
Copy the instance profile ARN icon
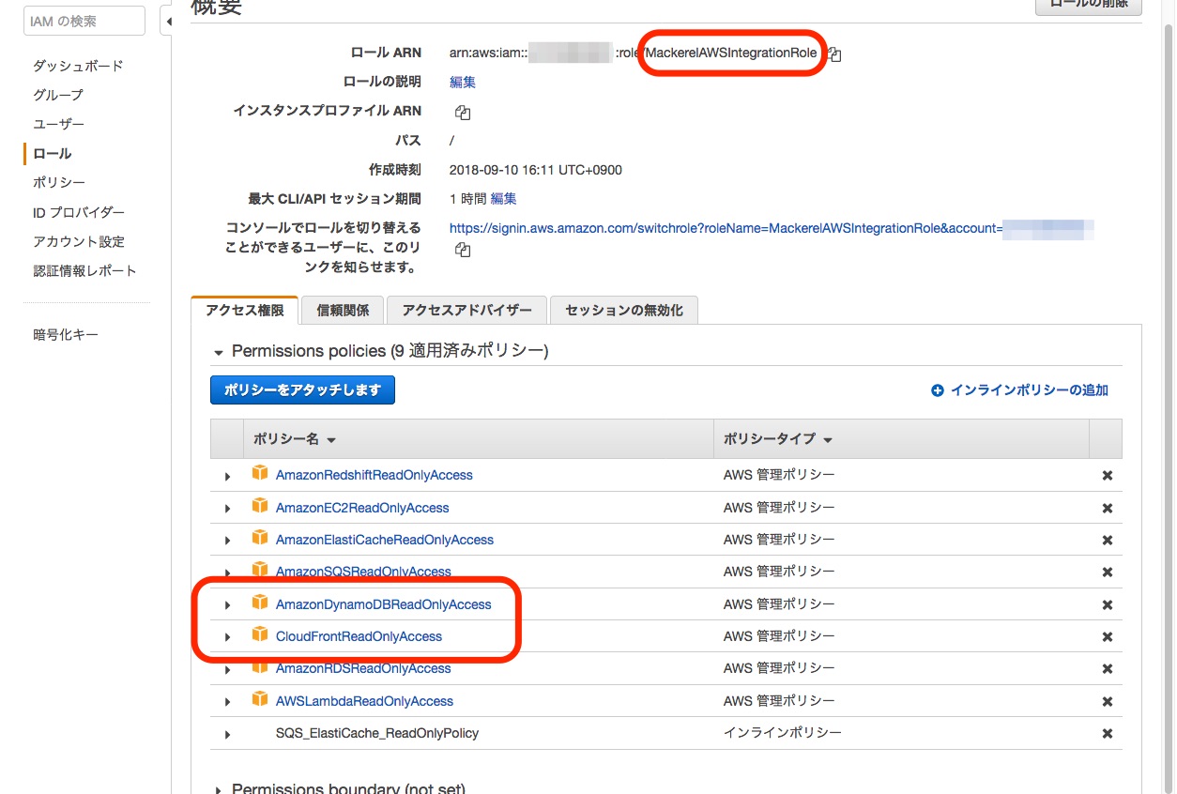[x=462, y=113]
